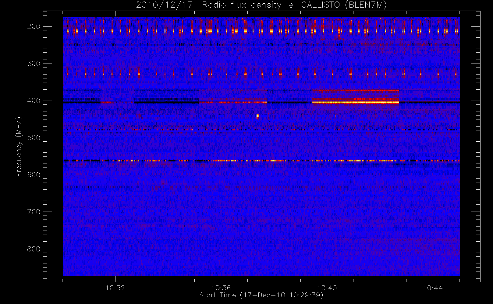Click the 10:44 time axis label
This screenshot has width=493, height=304.
[x=433, y=288]
